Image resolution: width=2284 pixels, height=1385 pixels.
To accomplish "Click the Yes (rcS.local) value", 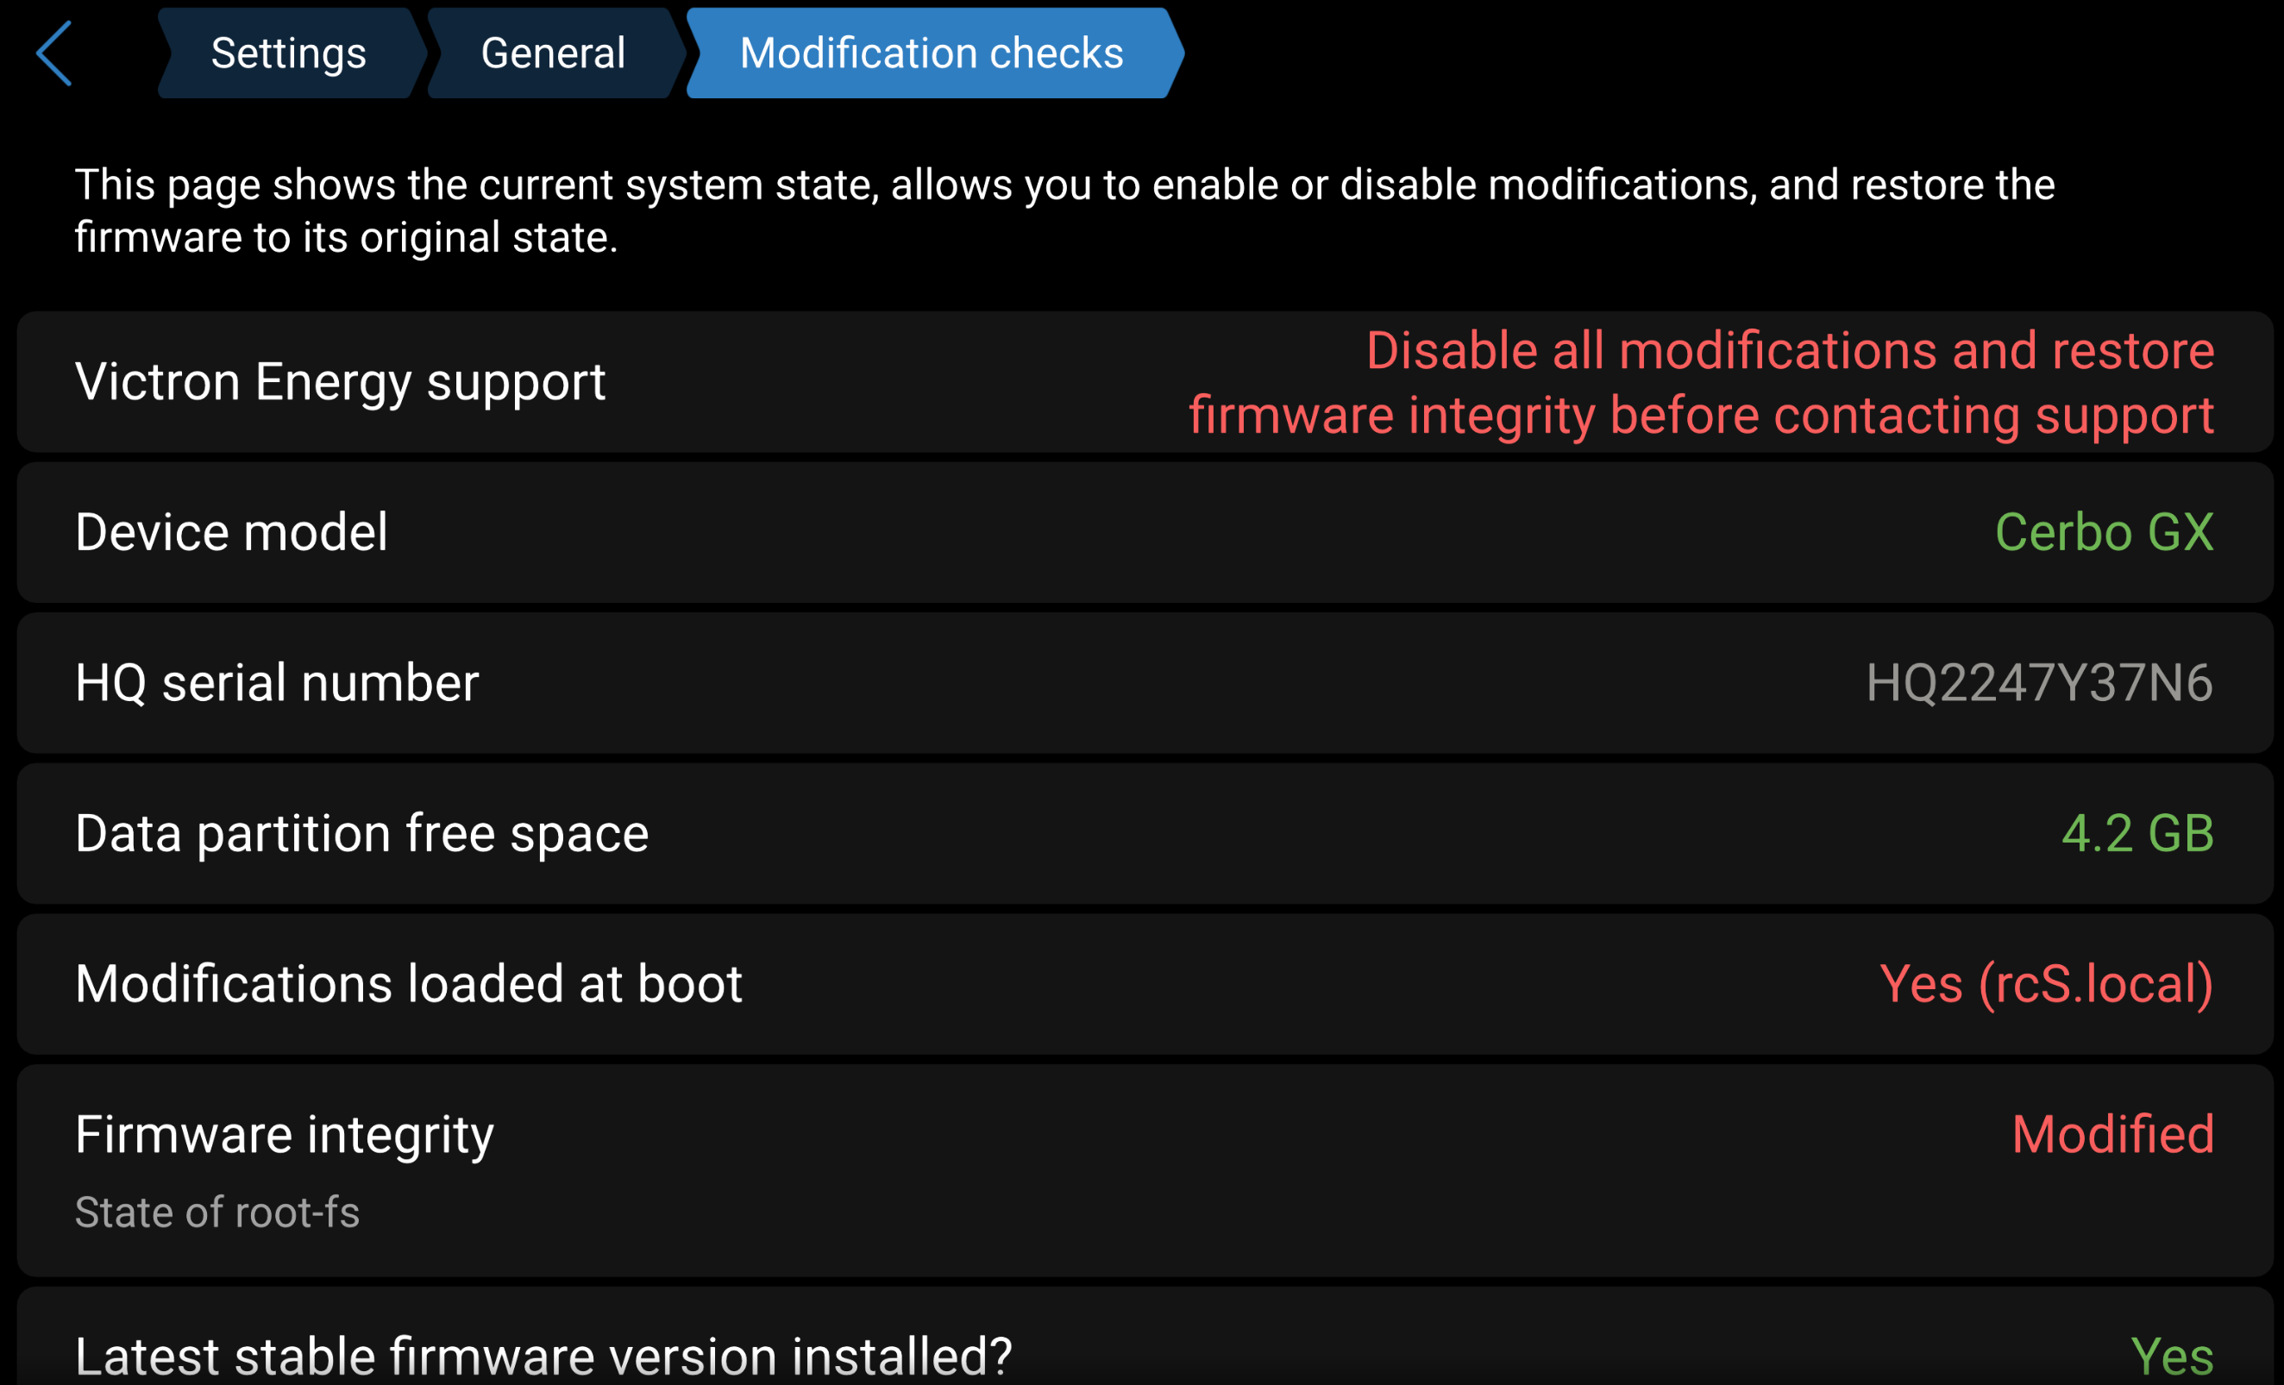I will 2047,984.
